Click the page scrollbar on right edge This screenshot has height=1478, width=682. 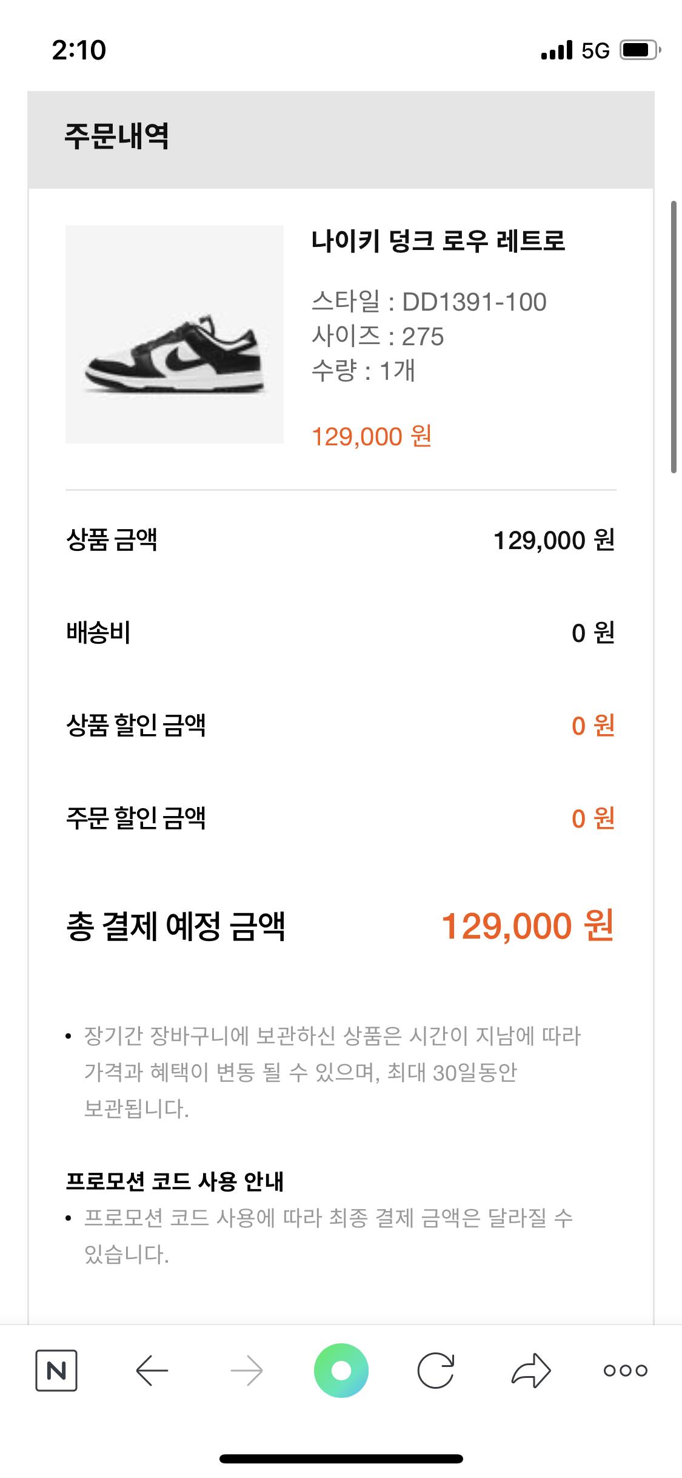coord(673,337)
